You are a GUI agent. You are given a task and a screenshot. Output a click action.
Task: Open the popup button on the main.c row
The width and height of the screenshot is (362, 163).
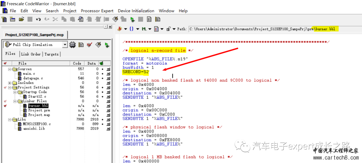tap(108, 74)
